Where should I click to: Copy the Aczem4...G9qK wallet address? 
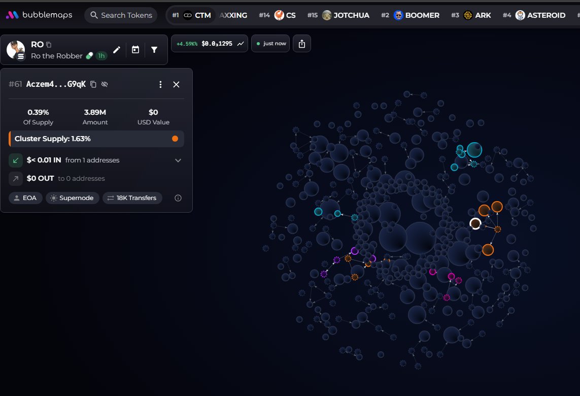(93, 84)
